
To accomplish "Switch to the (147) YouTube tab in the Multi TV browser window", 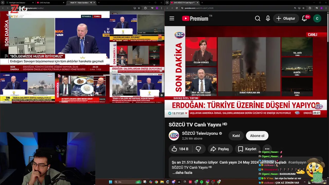I will click(50, 3).
